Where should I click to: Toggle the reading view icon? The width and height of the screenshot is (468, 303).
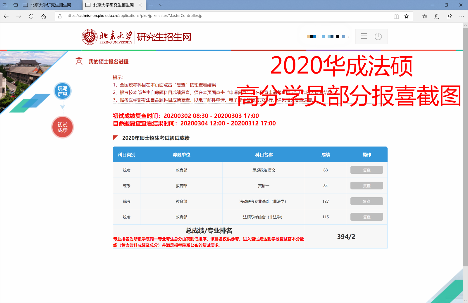click(396, 16)
